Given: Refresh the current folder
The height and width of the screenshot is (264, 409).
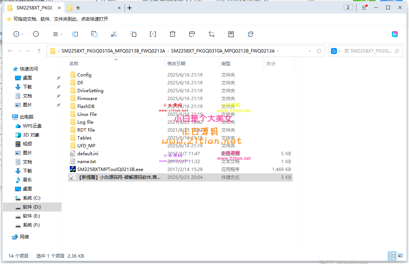Looking at the screenshot, I should 319,51.
